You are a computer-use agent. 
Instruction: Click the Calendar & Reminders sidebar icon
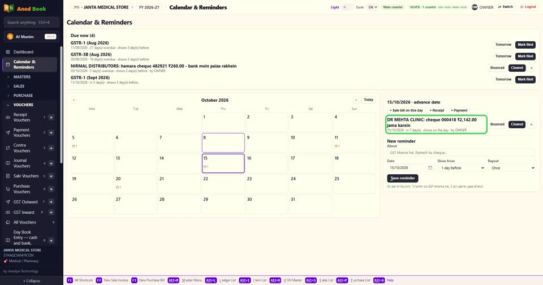7,64
